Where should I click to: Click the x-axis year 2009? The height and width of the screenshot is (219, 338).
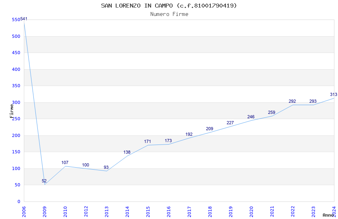pyautogui.click(x=45, y=212)
